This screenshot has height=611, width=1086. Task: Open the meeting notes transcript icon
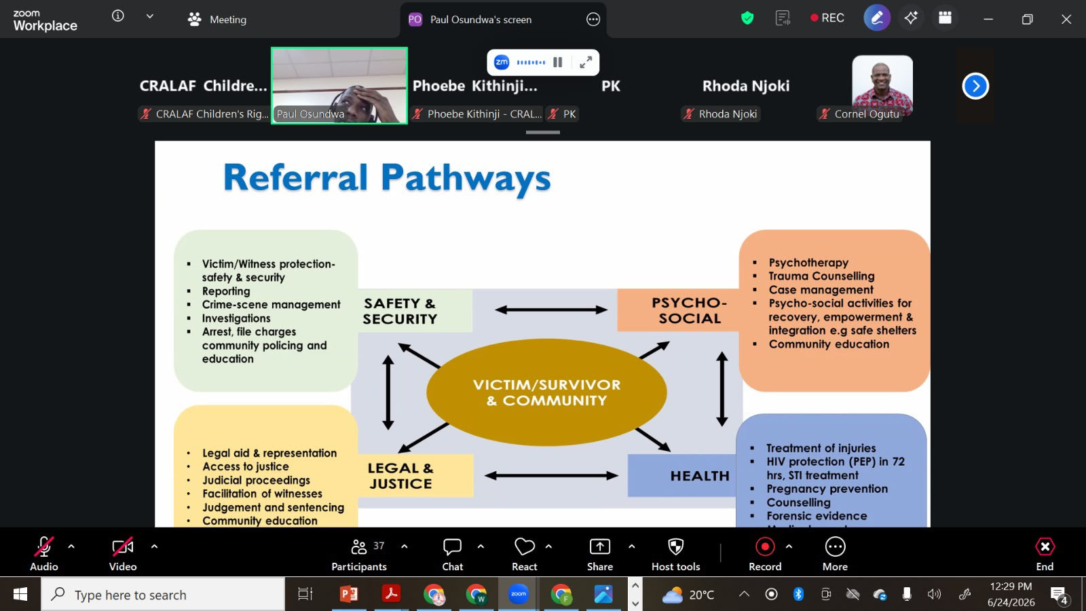[x=783, y=18]
